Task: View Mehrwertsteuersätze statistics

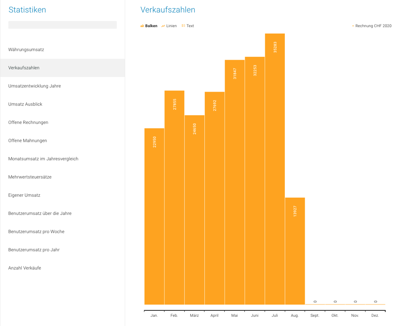Action: coord(30,177)
